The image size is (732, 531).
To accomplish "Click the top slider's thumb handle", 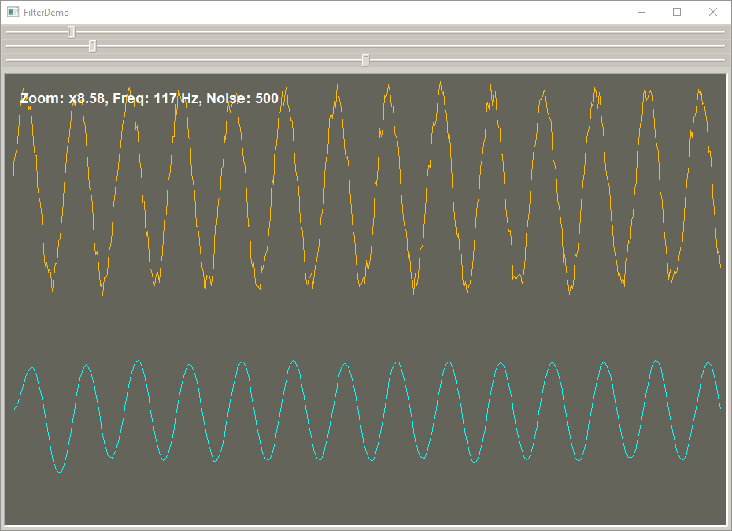I will [x=71, y=32].
